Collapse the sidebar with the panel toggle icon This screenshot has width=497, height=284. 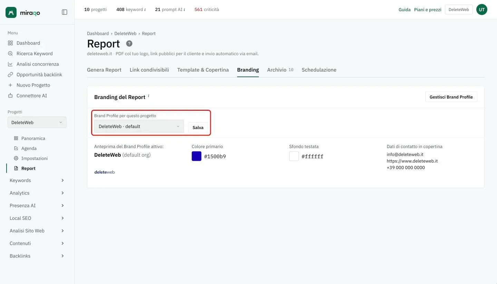tap(65, 12)
